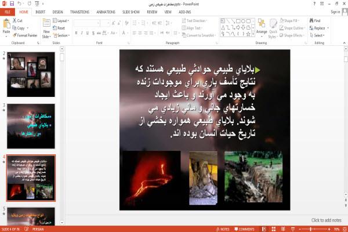The height and width of the screenshot is (232, 348).
Task: Copy the selection
Action: (x=19, y=28)
